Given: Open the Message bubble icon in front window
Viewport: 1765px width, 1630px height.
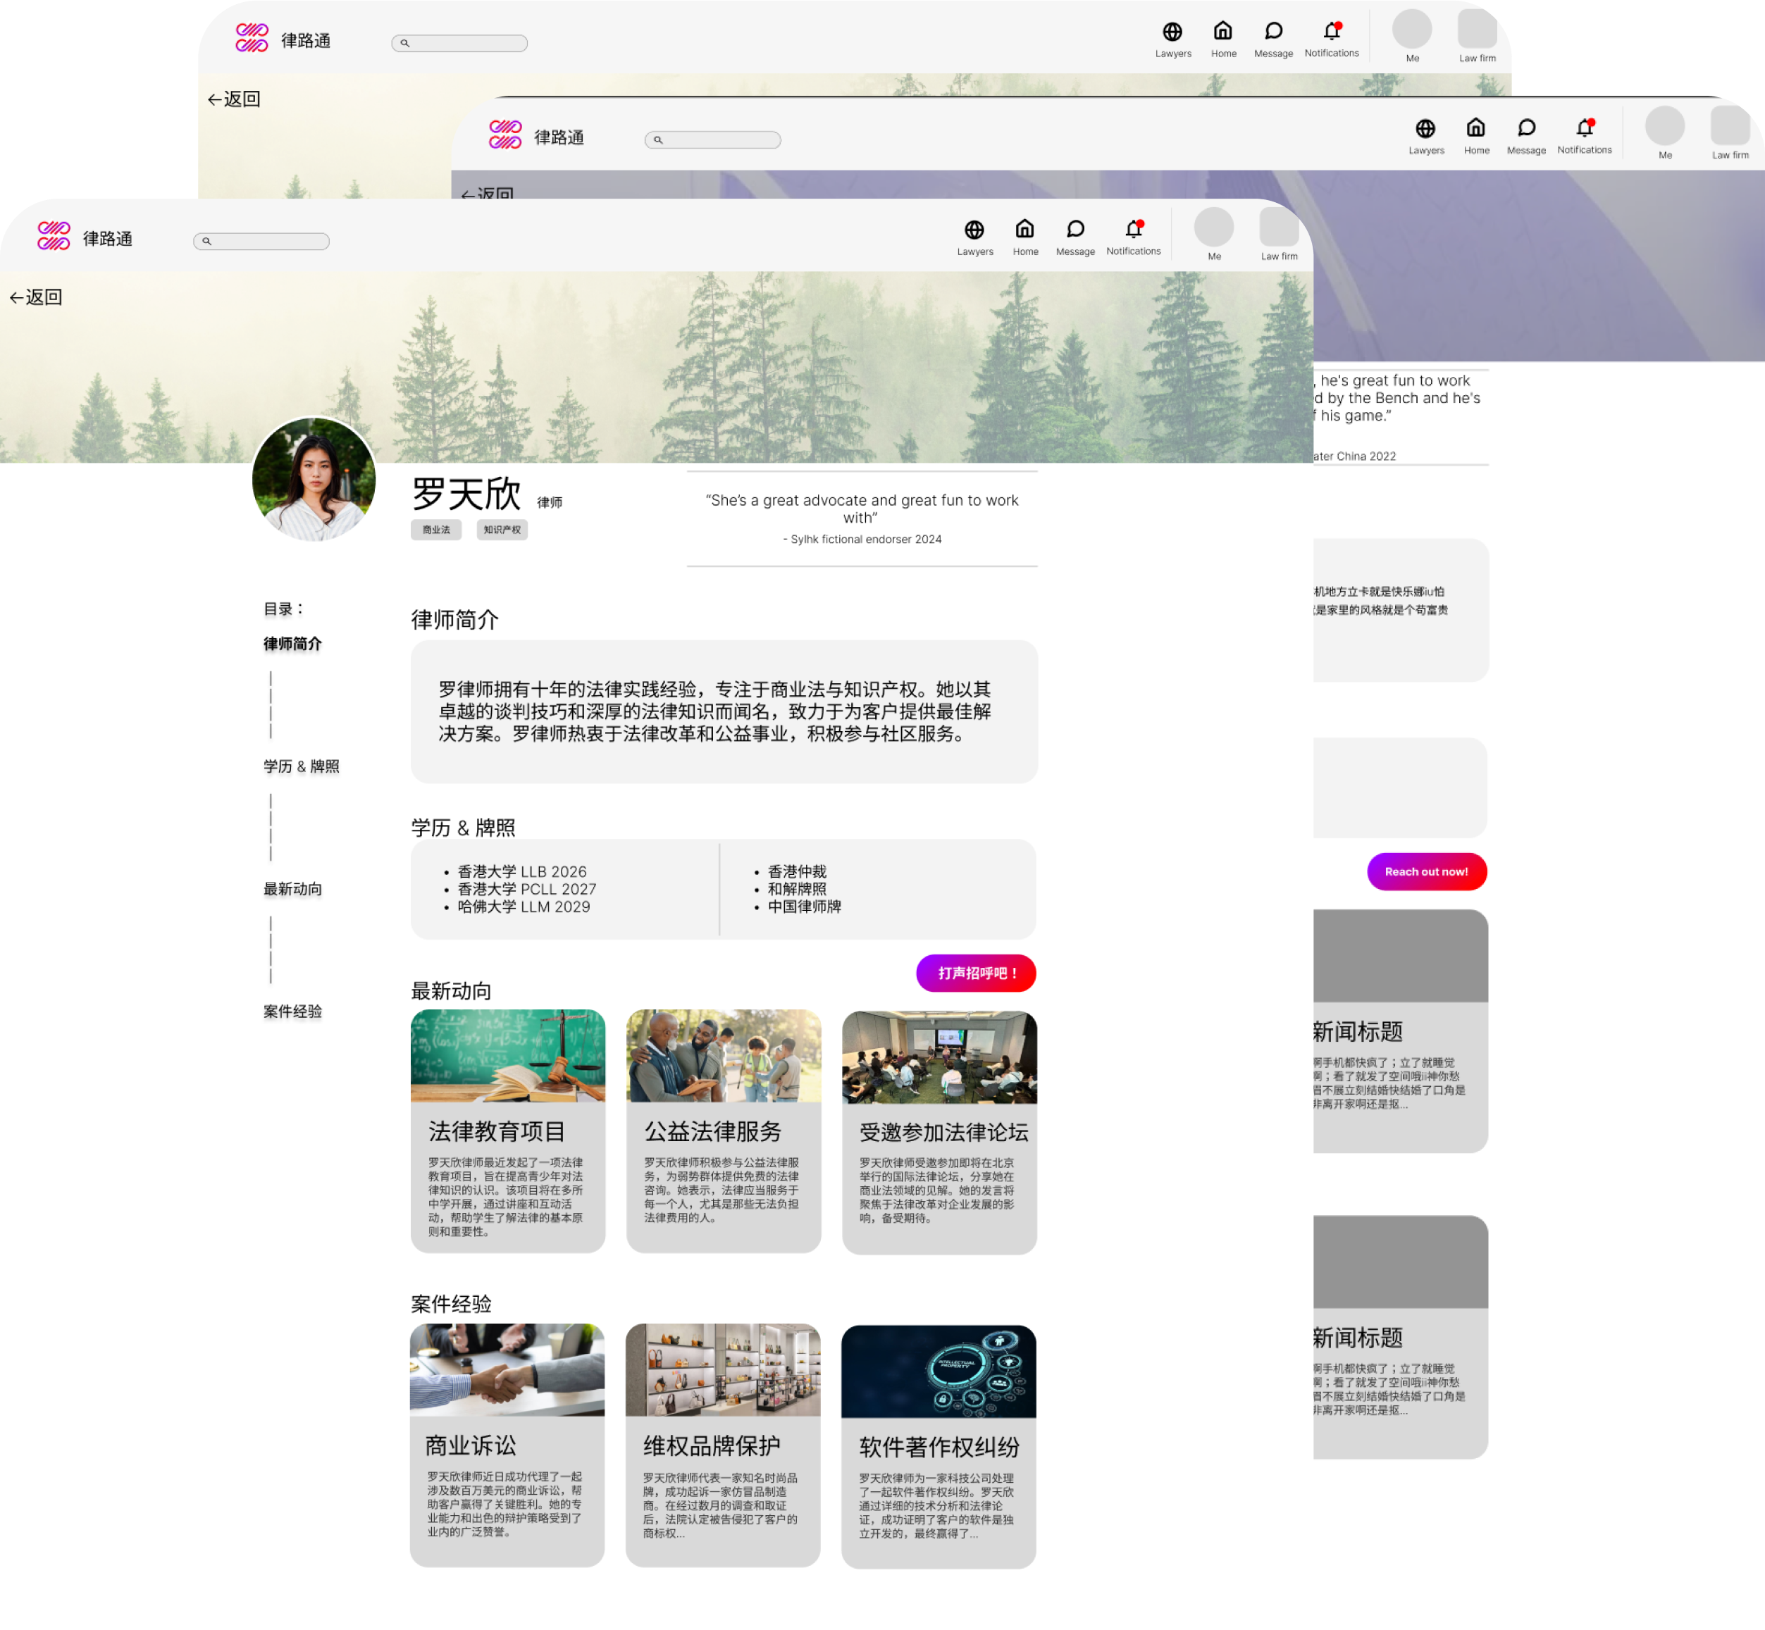Looking at the screenshot, I should (x=1075, y=230).
